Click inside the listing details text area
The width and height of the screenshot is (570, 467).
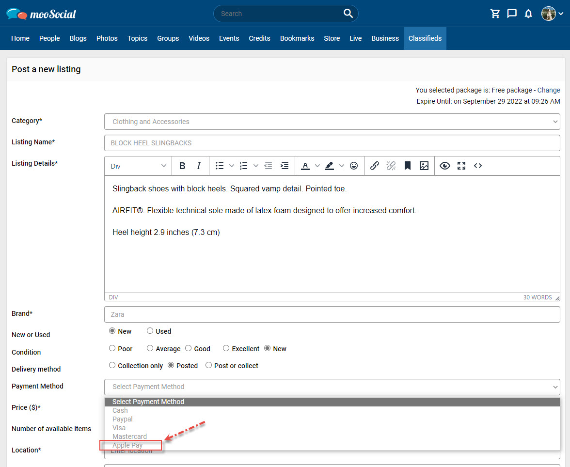(332, 233)
